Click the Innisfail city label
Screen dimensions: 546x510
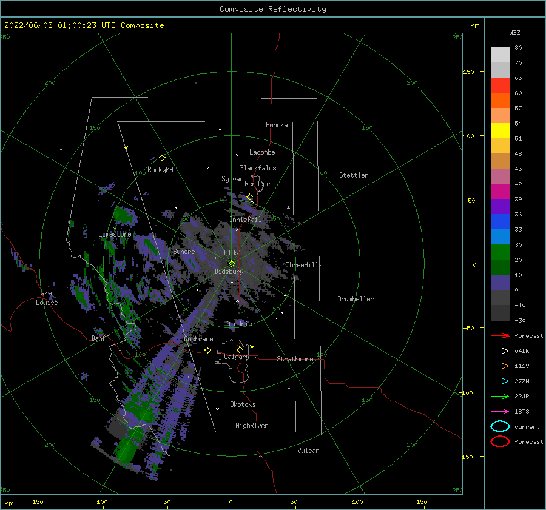[x=246, y=220]
